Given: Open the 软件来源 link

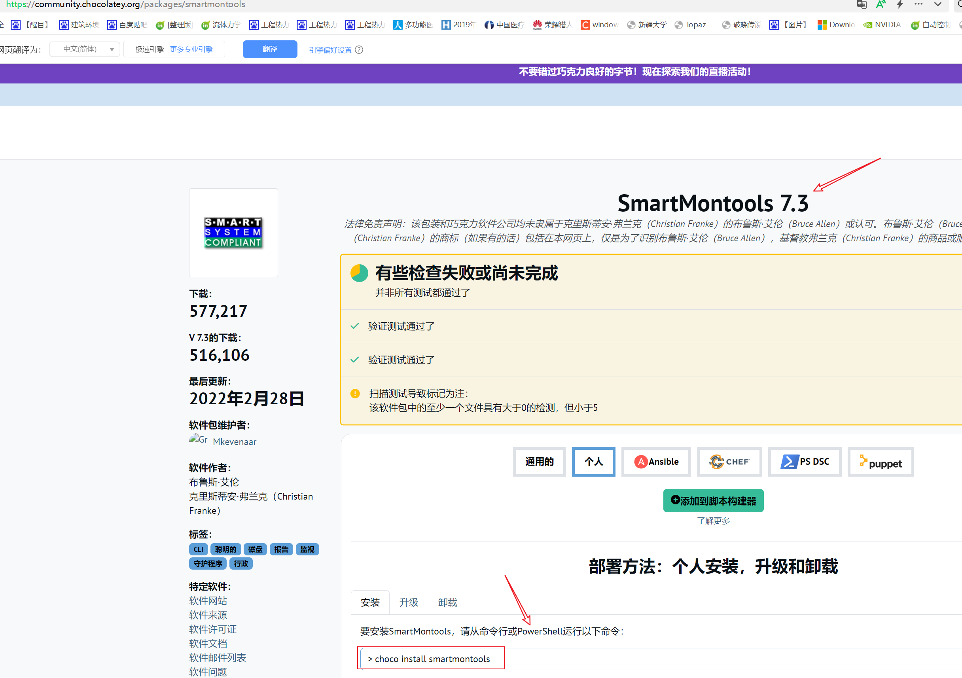Looking at the screenshot, I should [x=208, y=615].
